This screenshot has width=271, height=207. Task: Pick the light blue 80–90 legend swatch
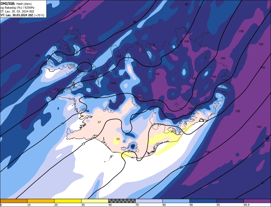pos(176,201)
